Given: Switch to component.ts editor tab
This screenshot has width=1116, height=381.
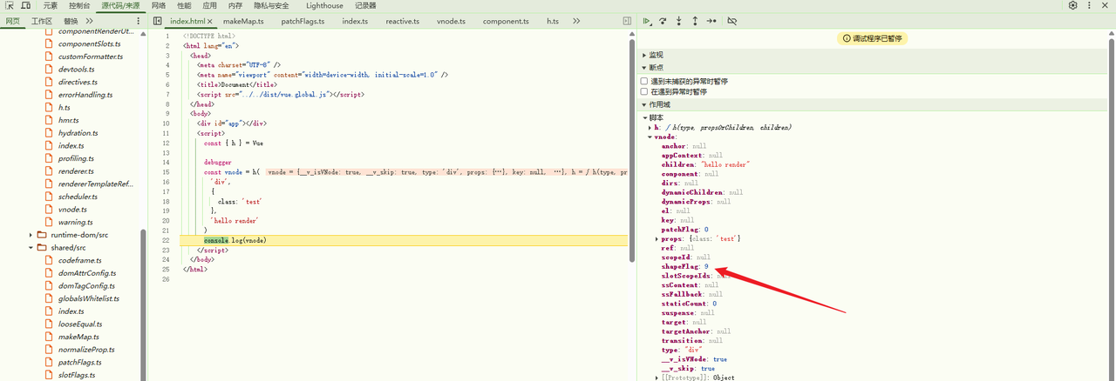Looking at the screenshot, I should pyautogui.click(x=506, y=20).
